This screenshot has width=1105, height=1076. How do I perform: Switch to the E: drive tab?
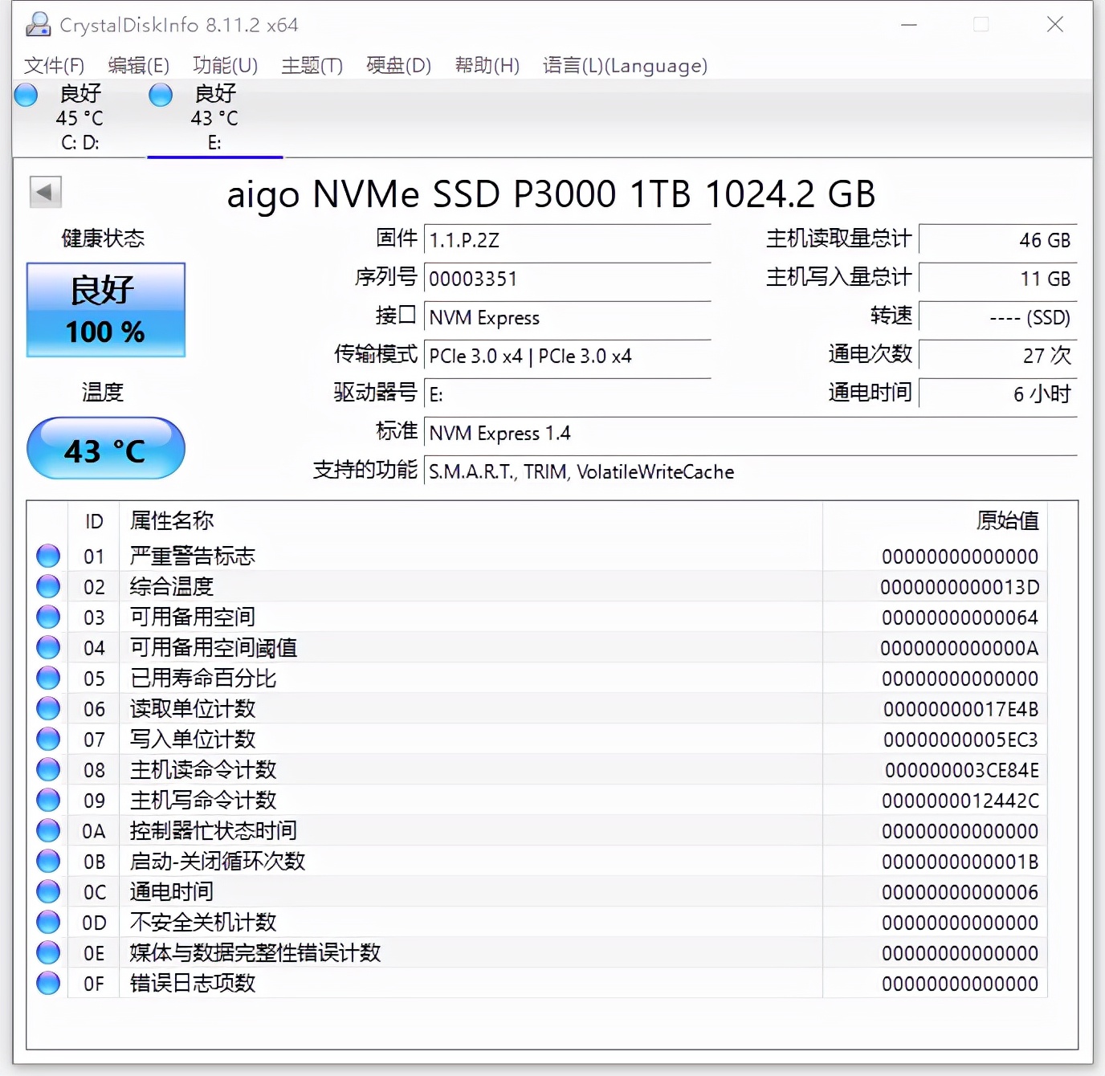[213, 118]
